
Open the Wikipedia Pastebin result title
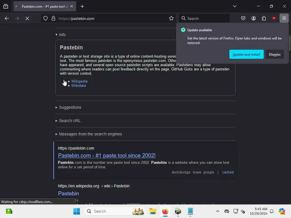tap(68, 193)
